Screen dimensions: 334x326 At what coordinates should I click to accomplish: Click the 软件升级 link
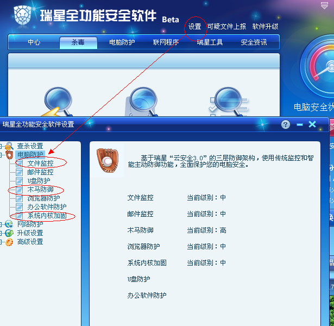click(x=265, y=27)
